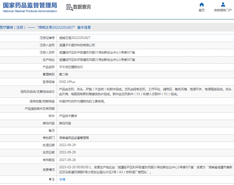234x185 pixels.
Task: Click the home icon labeled 首页
Action: [202, 5]
